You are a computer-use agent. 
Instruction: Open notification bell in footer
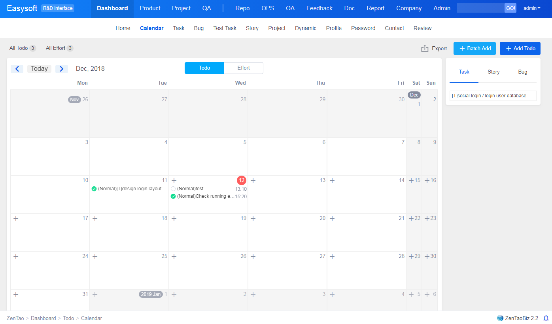(x=546, y=318)
